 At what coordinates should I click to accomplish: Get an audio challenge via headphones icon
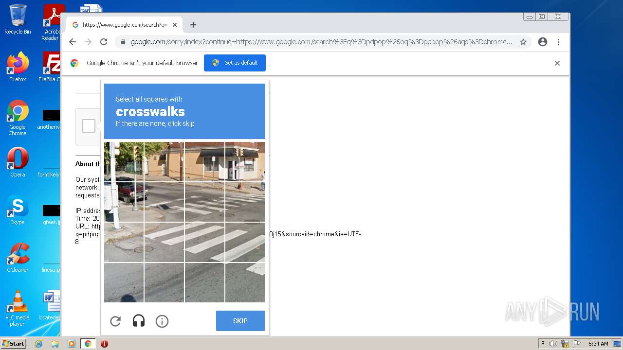(x=139, y=321)
